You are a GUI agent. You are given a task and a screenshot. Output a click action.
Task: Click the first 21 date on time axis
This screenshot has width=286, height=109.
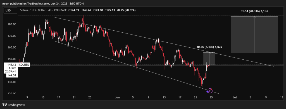pos(74,98)
